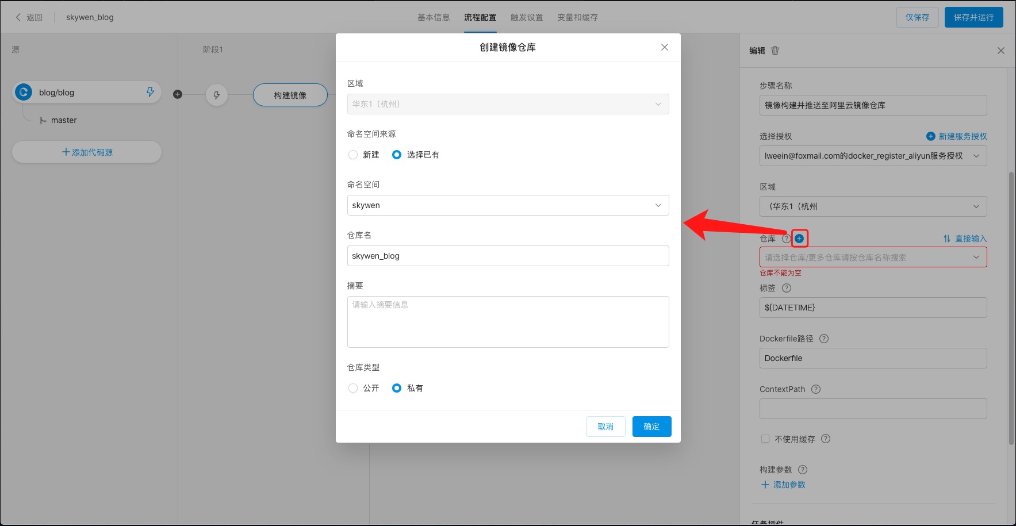Close the 编辑 side panel
Viewport: 1016px width, 526px height.
tap(1001, 51)
